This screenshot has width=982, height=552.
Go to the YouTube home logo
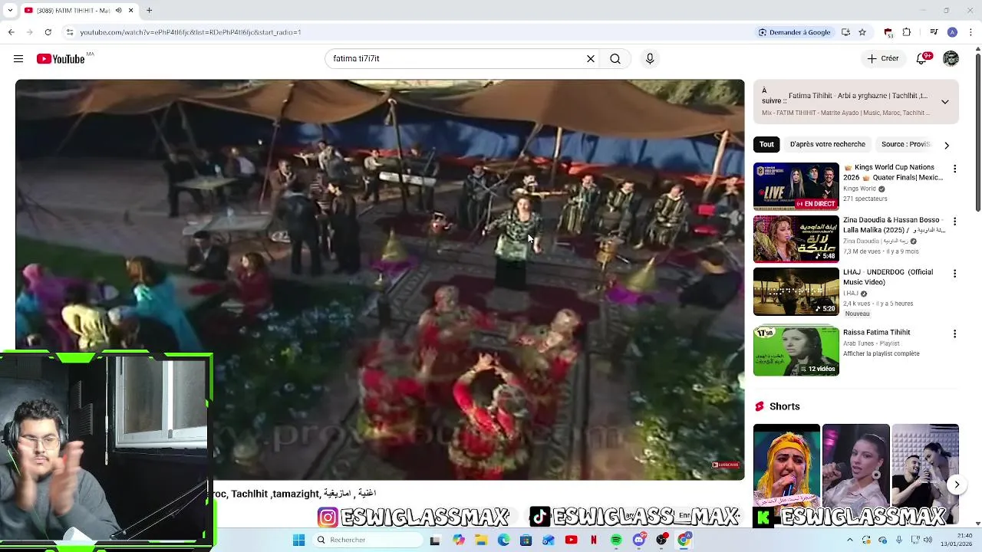coord(61,59)
